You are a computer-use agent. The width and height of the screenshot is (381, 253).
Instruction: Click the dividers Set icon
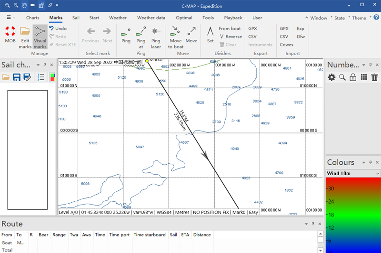coord(210,31)
